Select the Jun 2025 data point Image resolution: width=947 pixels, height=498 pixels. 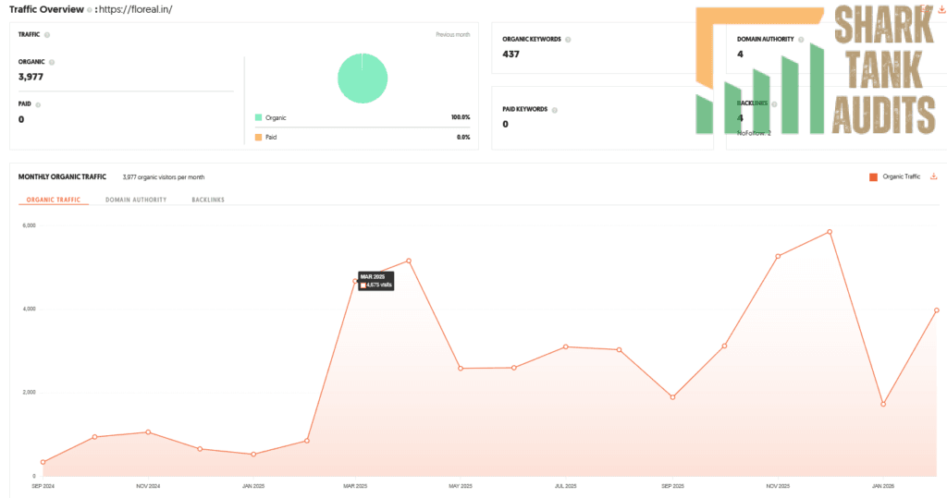[x=514, y=369]
